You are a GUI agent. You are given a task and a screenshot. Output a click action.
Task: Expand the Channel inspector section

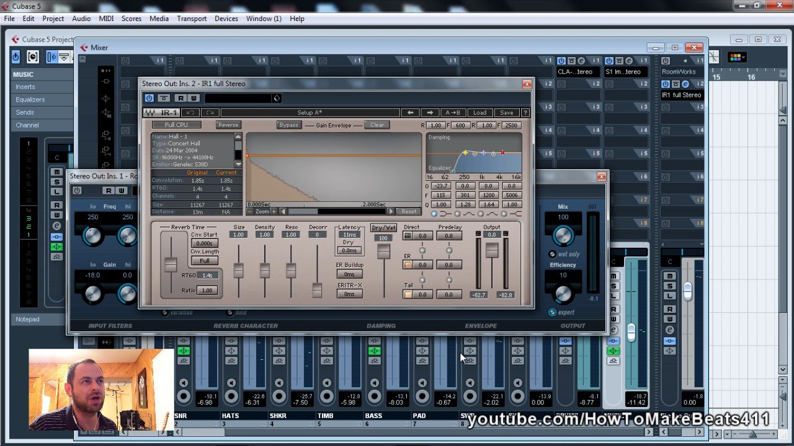coord(42,125)
